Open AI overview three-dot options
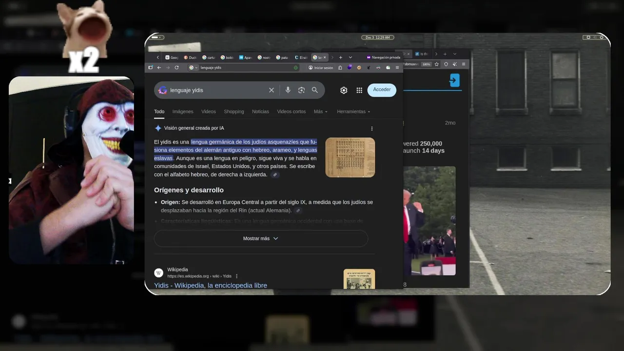 coord(372,129)
